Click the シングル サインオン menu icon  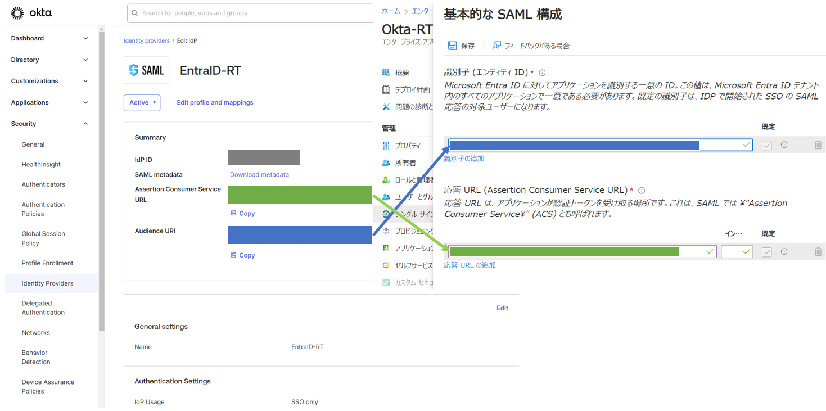[x=386, y=214]
